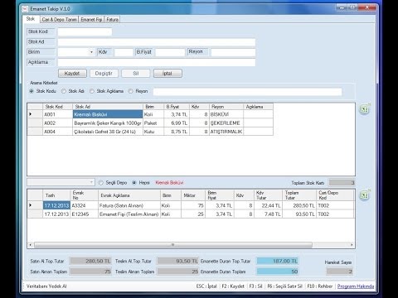Select the E12345 document number cell
This screenshot has height=298, width=398.
(85, 214)
